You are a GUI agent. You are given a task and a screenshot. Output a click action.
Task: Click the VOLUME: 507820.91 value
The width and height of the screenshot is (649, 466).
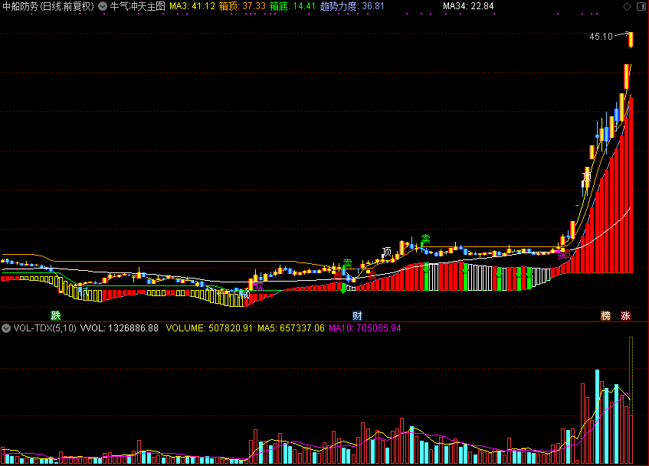click(x=209, y=328)
